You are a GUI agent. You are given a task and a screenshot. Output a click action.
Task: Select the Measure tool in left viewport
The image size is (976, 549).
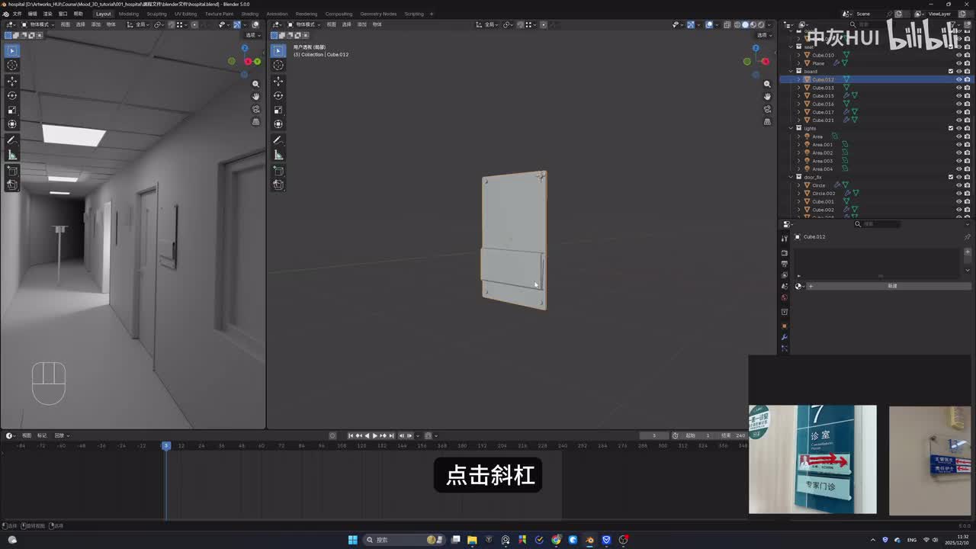pos(12,155)
